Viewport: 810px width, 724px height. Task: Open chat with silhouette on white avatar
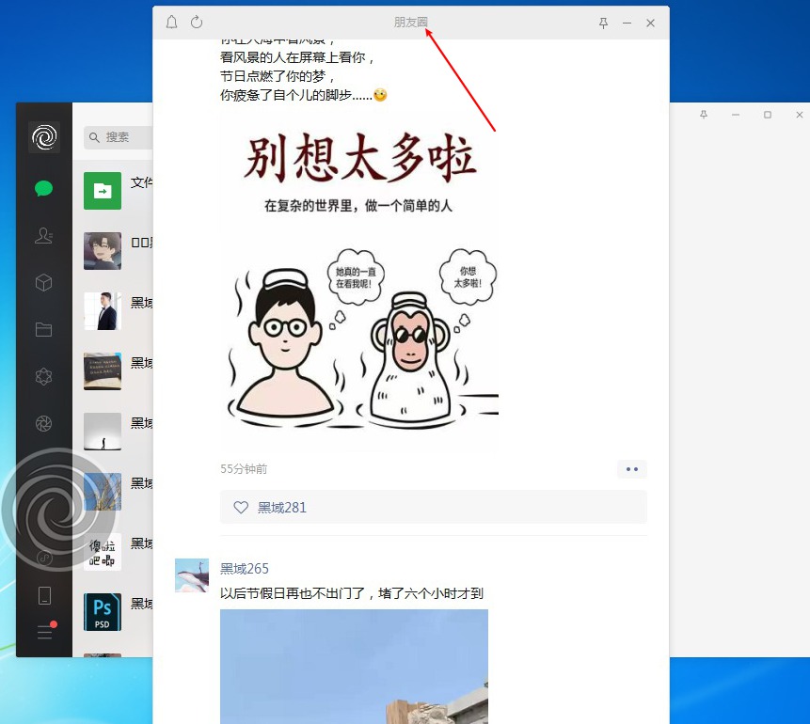click(x=103, y=432)
